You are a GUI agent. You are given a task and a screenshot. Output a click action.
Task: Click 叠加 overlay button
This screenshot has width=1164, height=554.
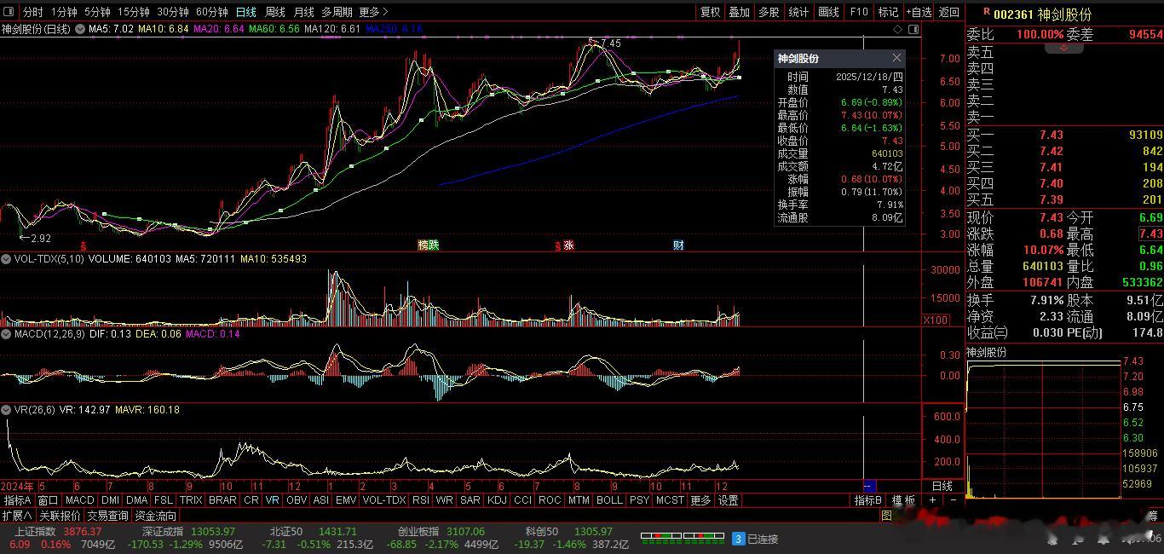(739, 12)
